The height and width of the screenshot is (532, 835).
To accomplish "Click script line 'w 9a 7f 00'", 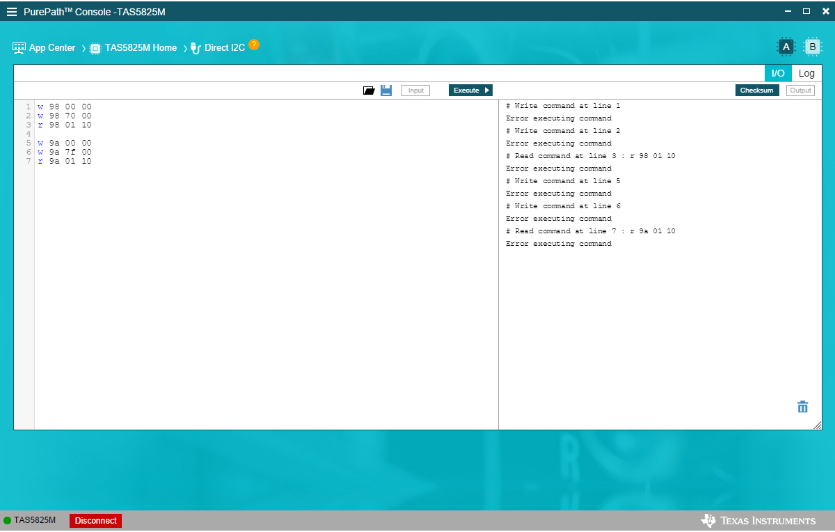I will click(65, 152).
